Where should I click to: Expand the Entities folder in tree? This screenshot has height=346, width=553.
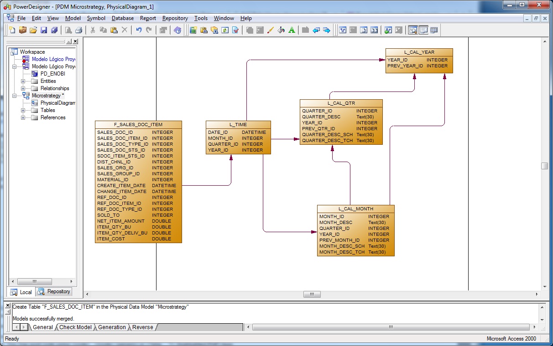click(x=23, y=81)
